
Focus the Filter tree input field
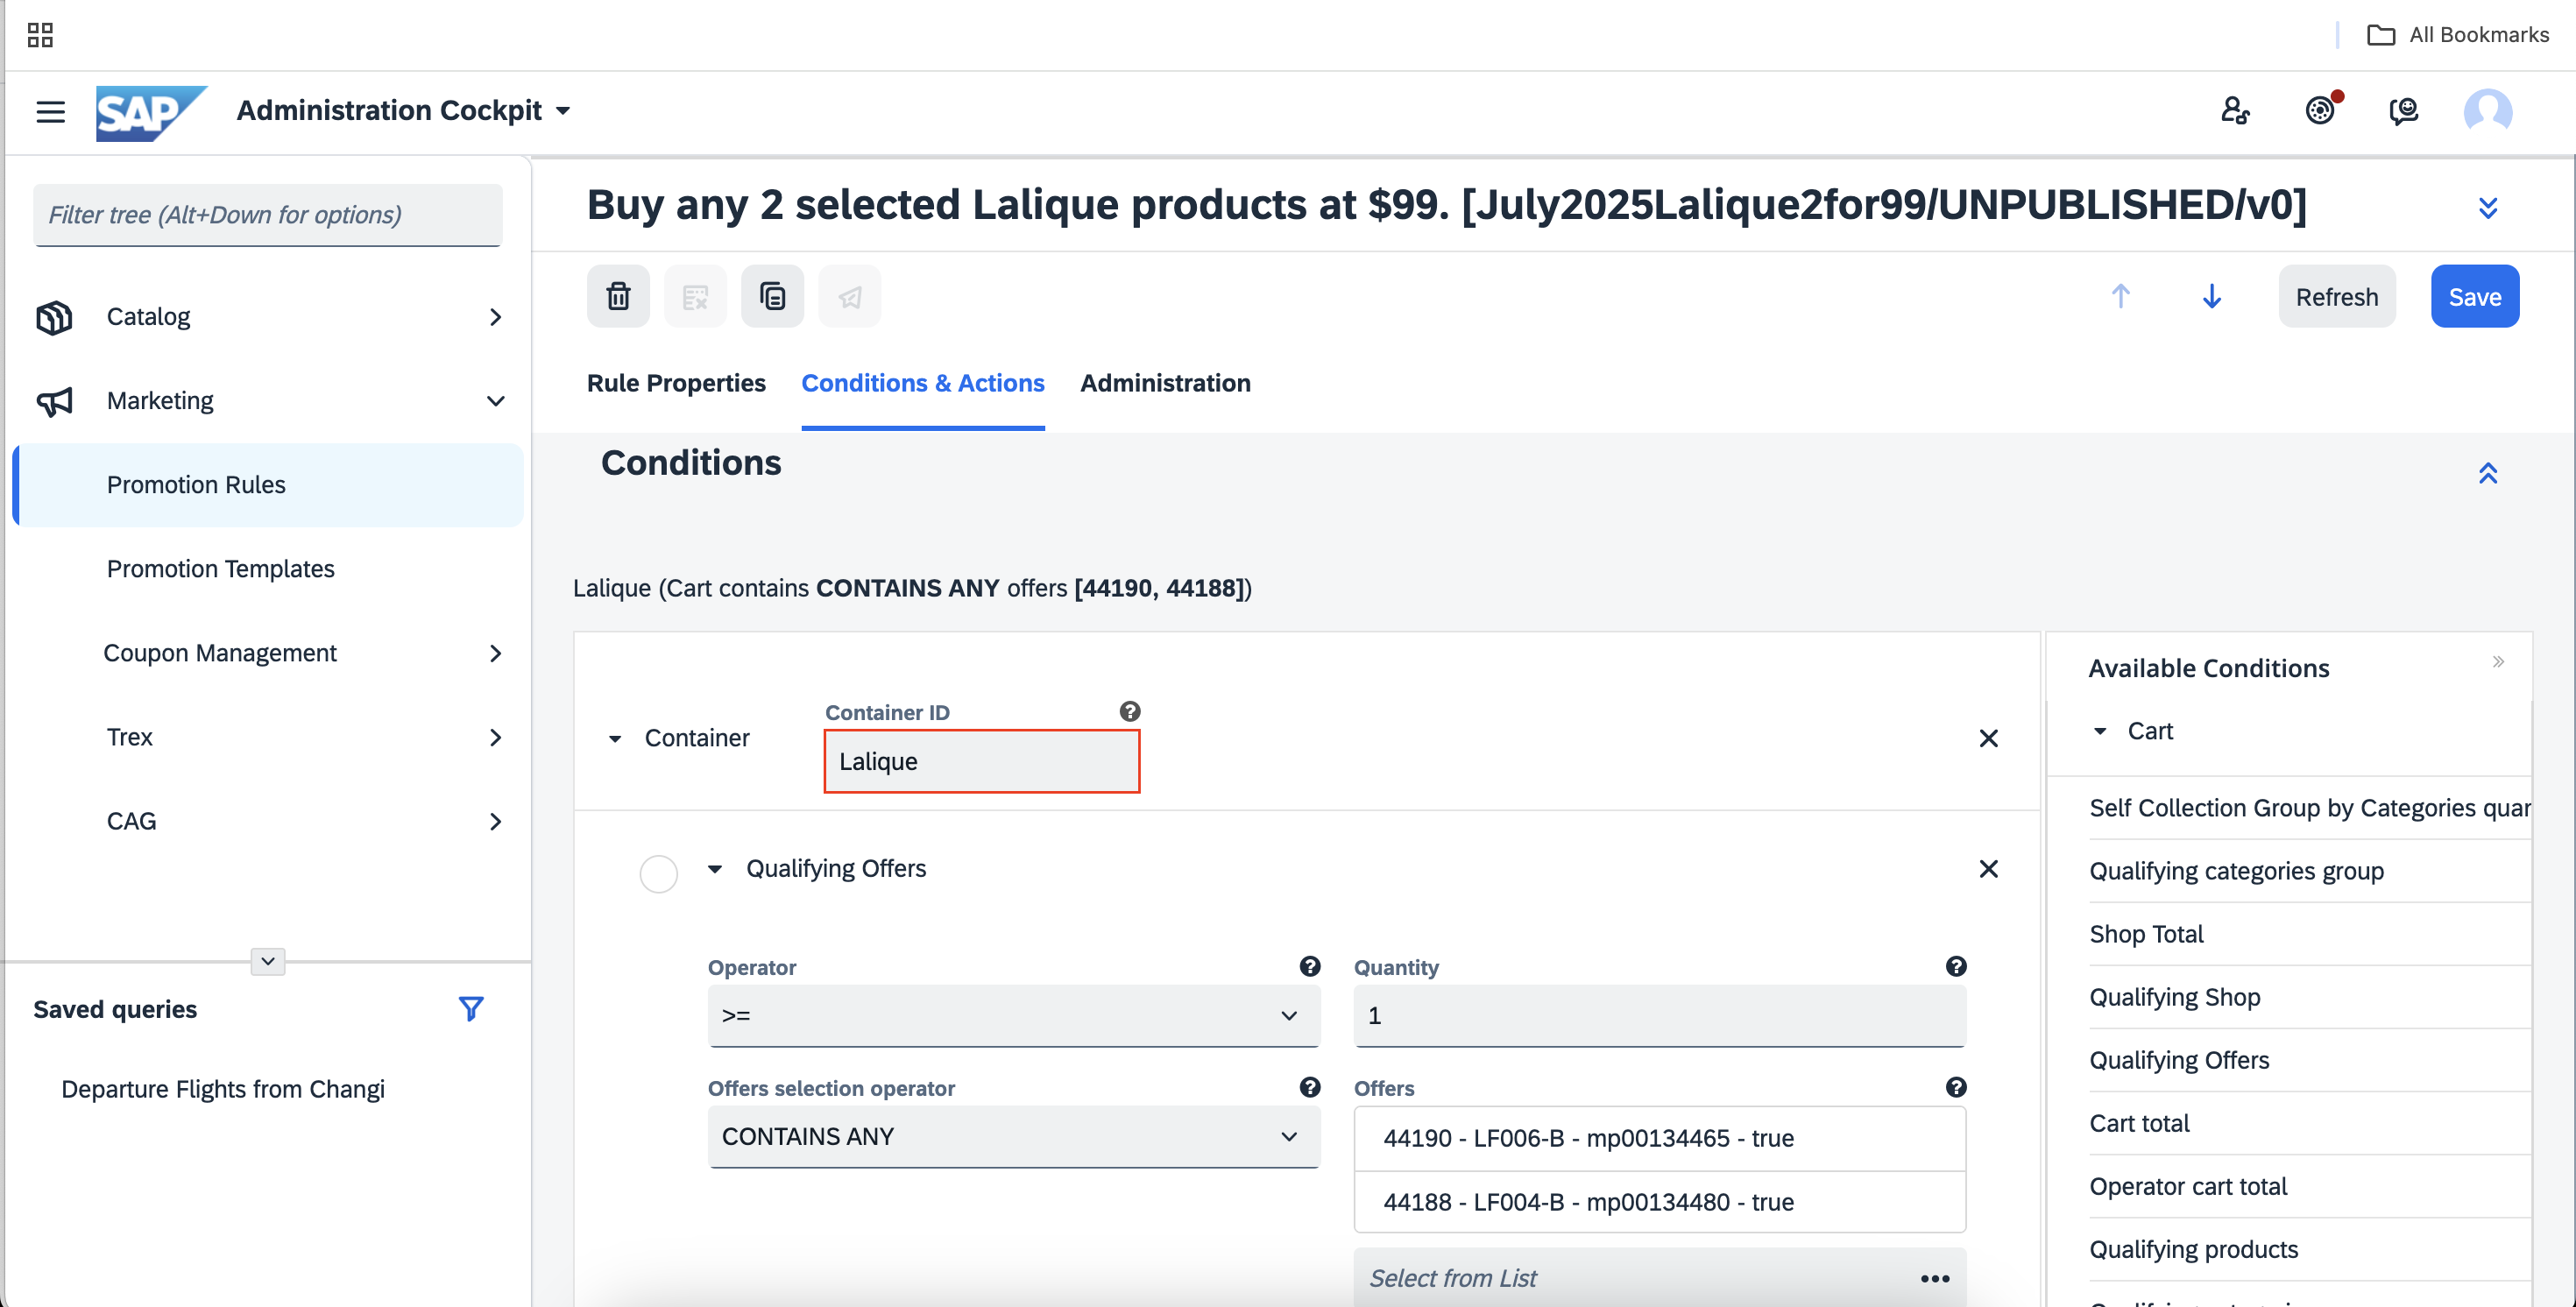(267, 215)
